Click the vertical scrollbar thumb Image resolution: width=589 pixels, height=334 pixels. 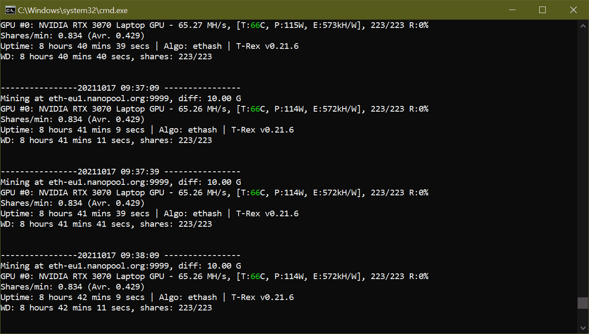point(583,303)
